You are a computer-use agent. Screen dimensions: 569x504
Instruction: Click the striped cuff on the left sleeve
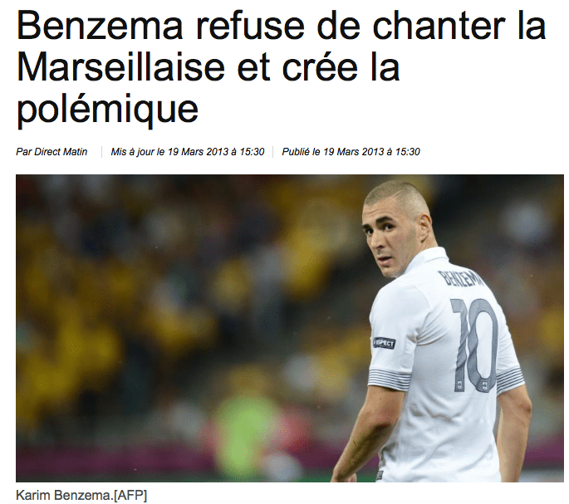coord(389,379)
